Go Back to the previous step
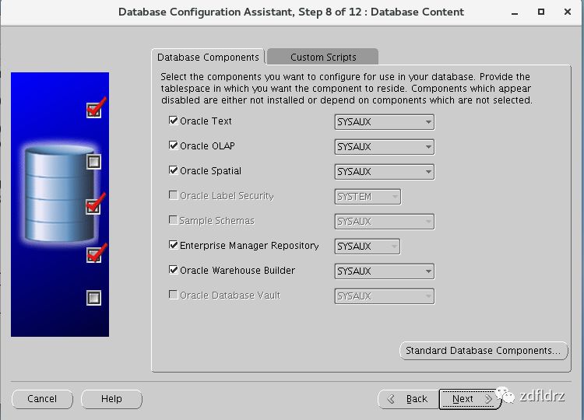This screenshot has height=420, width=584. pos(409,399)
